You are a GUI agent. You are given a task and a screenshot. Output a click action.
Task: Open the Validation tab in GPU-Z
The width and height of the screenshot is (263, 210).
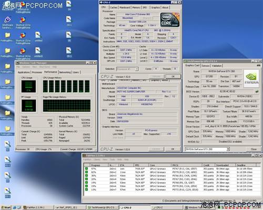217,66
